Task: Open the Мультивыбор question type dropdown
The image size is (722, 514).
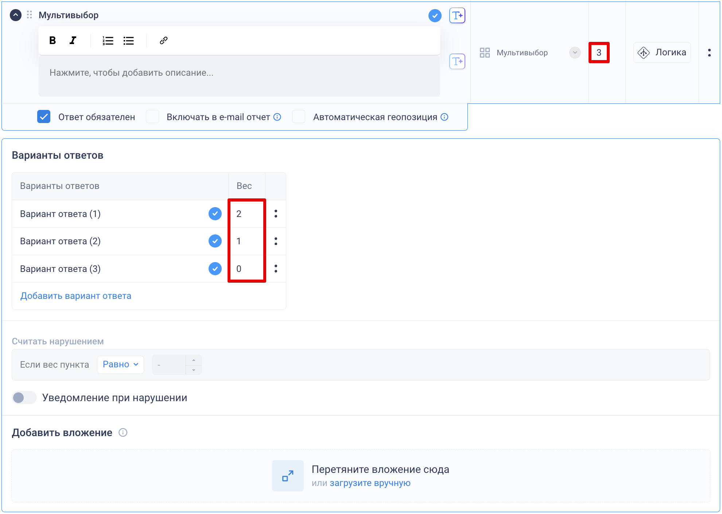Action: 575,53
